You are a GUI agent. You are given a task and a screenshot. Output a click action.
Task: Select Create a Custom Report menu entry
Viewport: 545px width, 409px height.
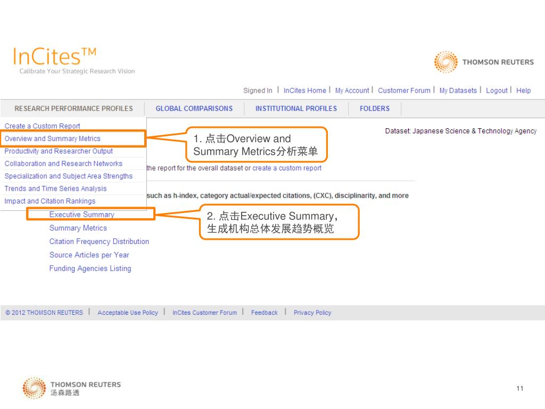pyautogui.click(x=42, y=126)
